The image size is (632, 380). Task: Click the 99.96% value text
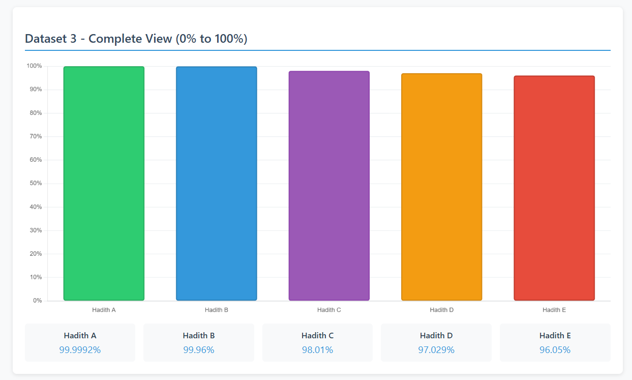199,350
